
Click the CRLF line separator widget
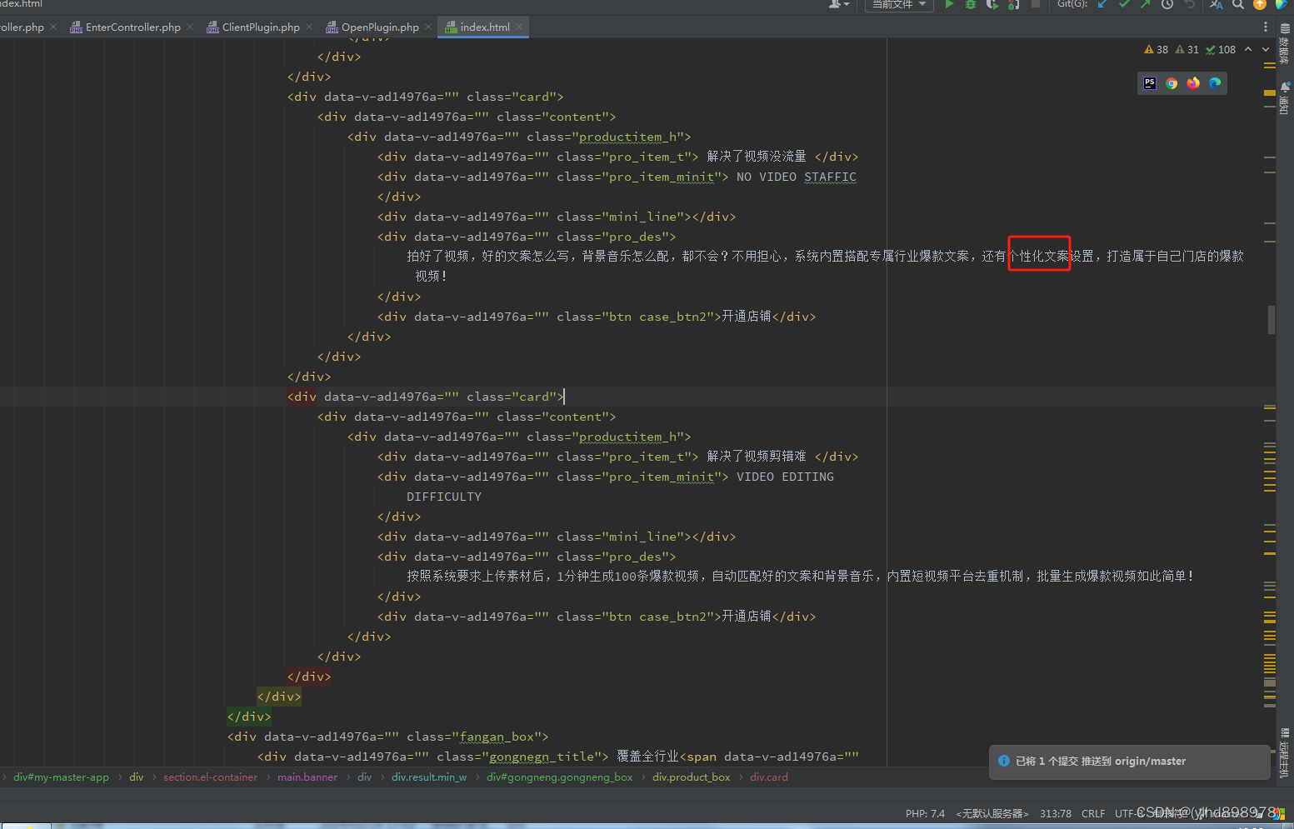[x=1093, y=814]
